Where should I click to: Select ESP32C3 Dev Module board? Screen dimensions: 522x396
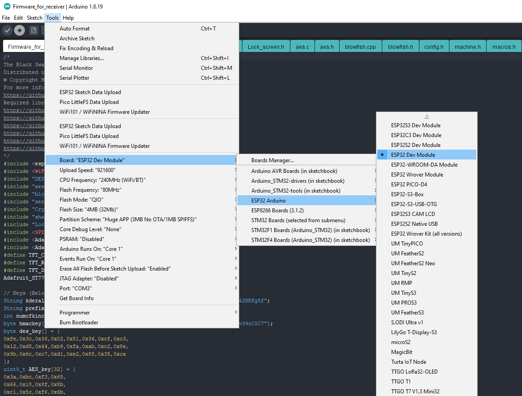coord(427,135)
